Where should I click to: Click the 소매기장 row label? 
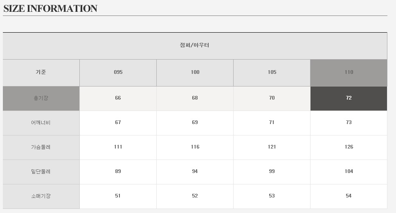pos(41,196)
